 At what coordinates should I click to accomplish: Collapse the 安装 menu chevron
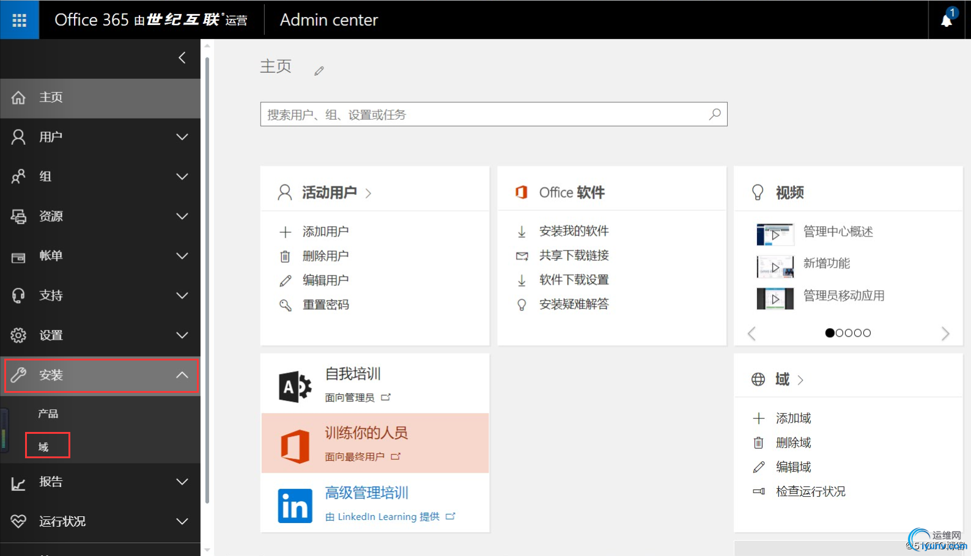coord(182,375)
